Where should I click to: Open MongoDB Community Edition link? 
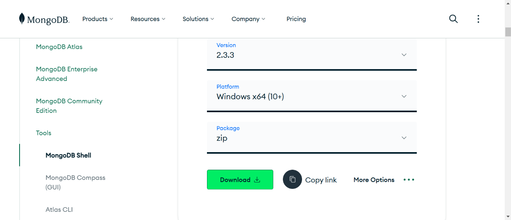(x=69, y=106)
